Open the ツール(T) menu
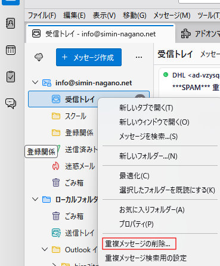The image size is (220, 266). pos(209,16)
